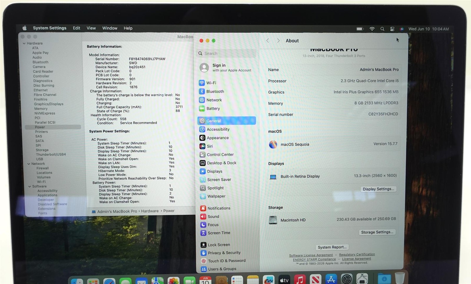Image resolution: width=471 pixels, height=284 pixels.
Task: Click the Display Settings button
Action: click(x=378, y=189)
